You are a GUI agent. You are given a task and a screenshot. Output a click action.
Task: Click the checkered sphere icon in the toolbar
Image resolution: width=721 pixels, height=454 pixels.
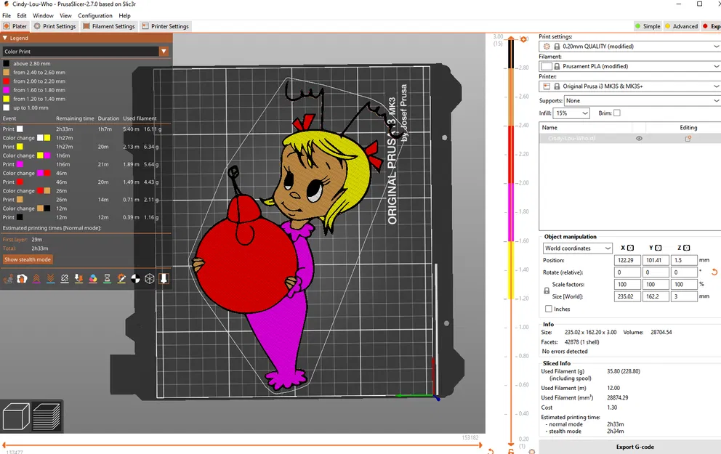point(135,278)
